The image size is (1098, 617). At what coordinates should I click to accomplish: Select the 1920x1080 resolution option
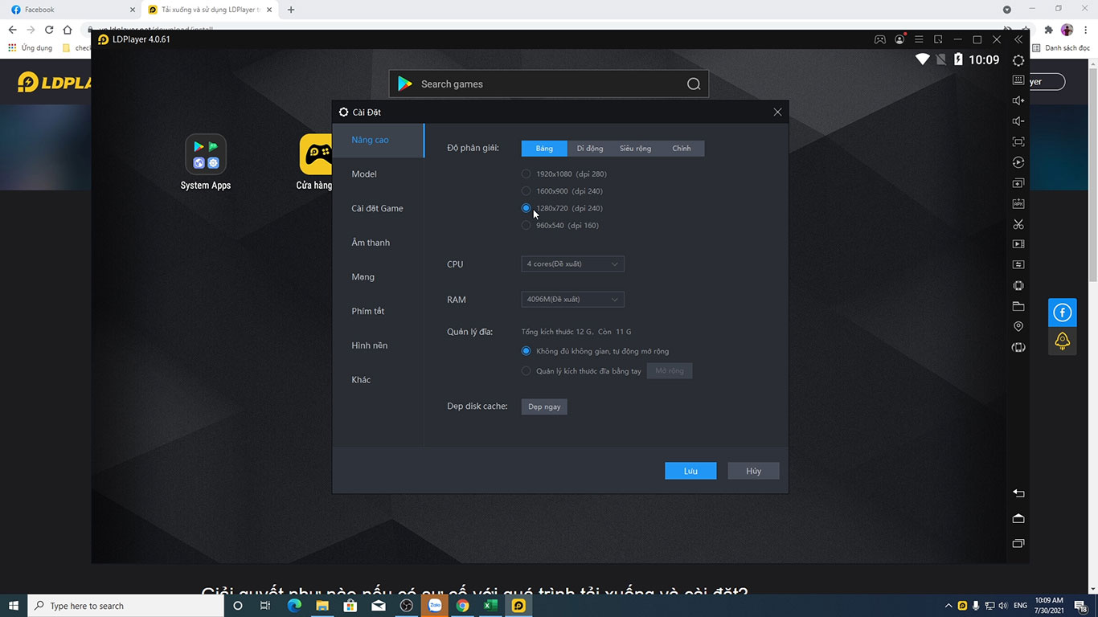526,174
